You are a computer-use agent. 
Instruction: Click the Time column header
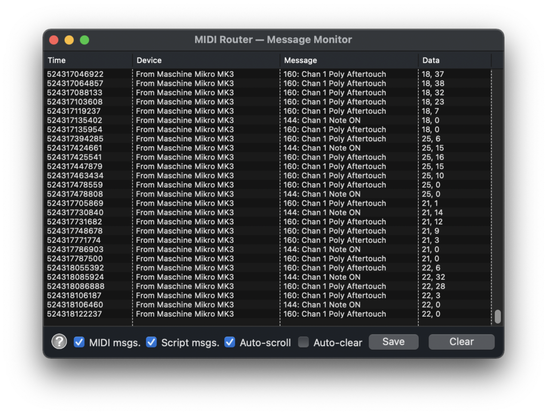pos(88,60)
